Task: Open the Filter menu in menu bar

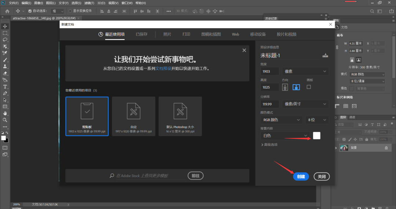Action: pos(89,3)
